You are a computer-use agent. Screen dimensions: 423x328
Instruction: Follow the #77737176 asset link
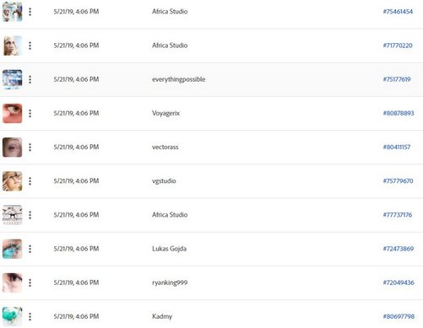pyautogui.click(x=398, y=215)
